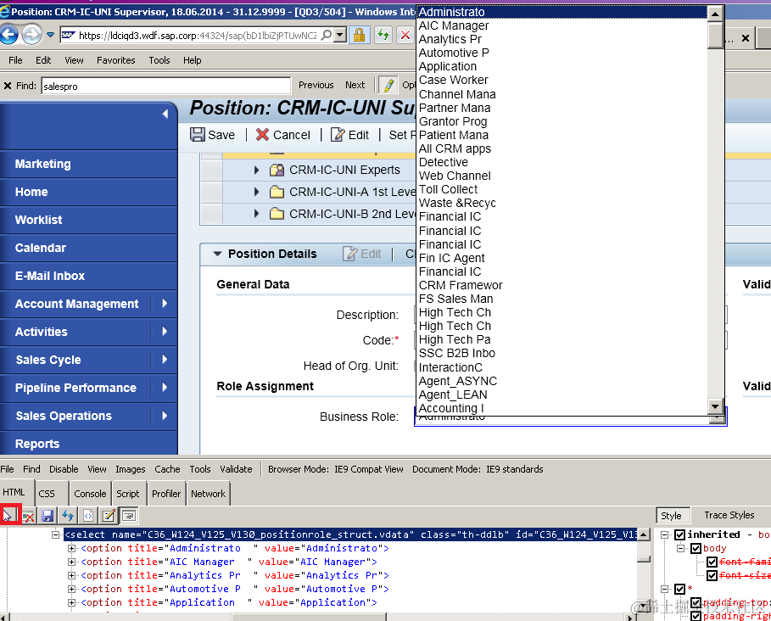Click devtools Edit pencil icon
Viewport: 771px width, 621px height.
pyautogui.click(x=109, y=515)
